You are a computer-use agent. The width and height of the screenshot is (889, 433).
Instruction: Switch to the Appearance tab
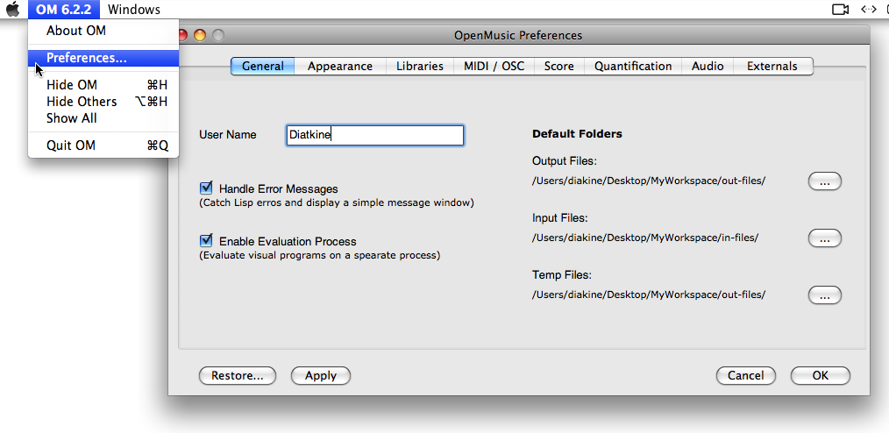pos(340,67)
